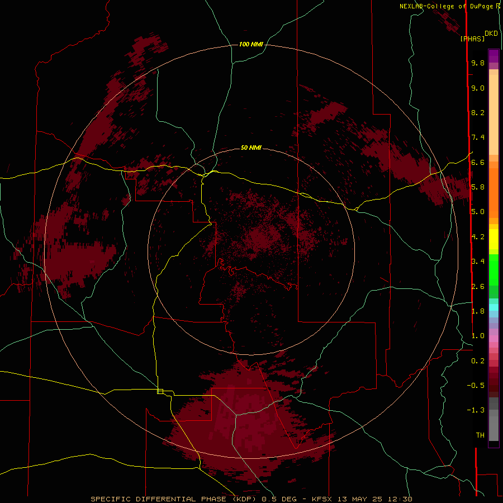The image size is (503, 503).
Task: Select the [PHAS] label near the legend
Action: pos(472,39)
